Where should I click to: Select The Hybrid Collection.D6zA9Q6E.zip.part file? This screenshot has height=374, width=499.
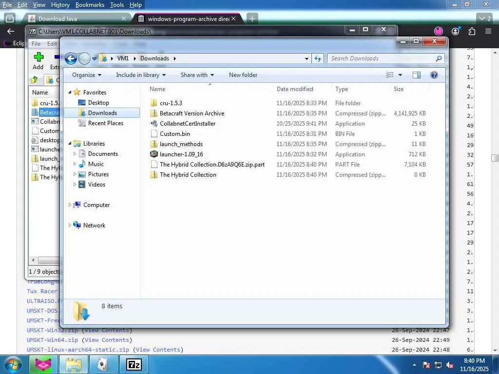click(212, 165)
